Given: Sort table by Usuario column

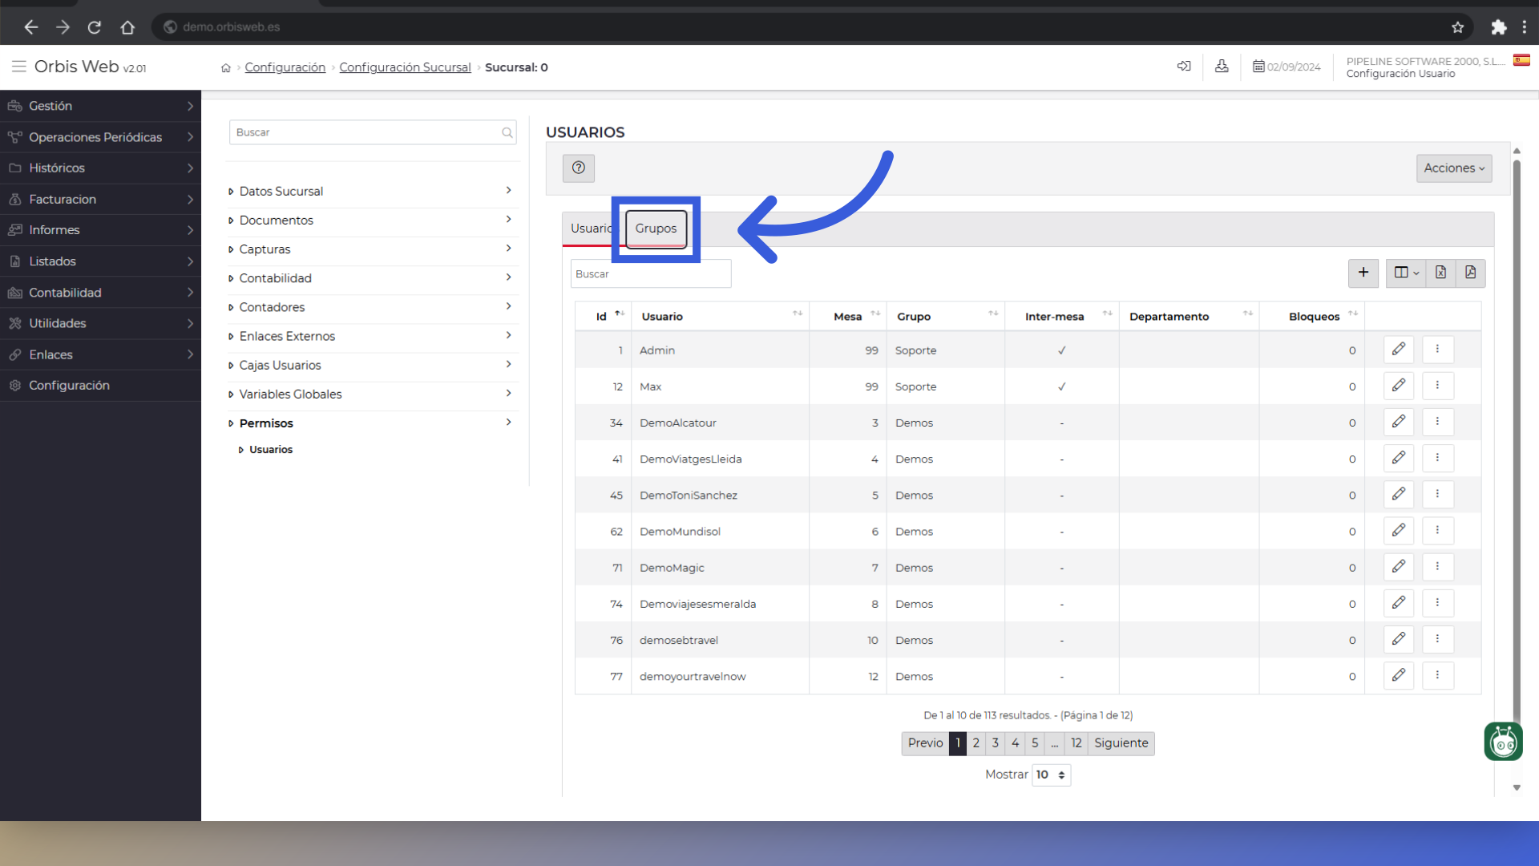Looking at the screenshot, I should coord(720,316).
